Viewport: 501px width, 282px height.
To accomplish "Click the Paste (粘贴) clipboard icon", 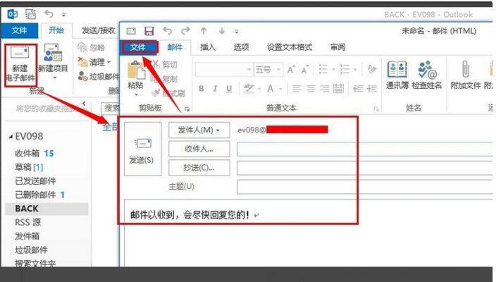I will pos(136,69).
